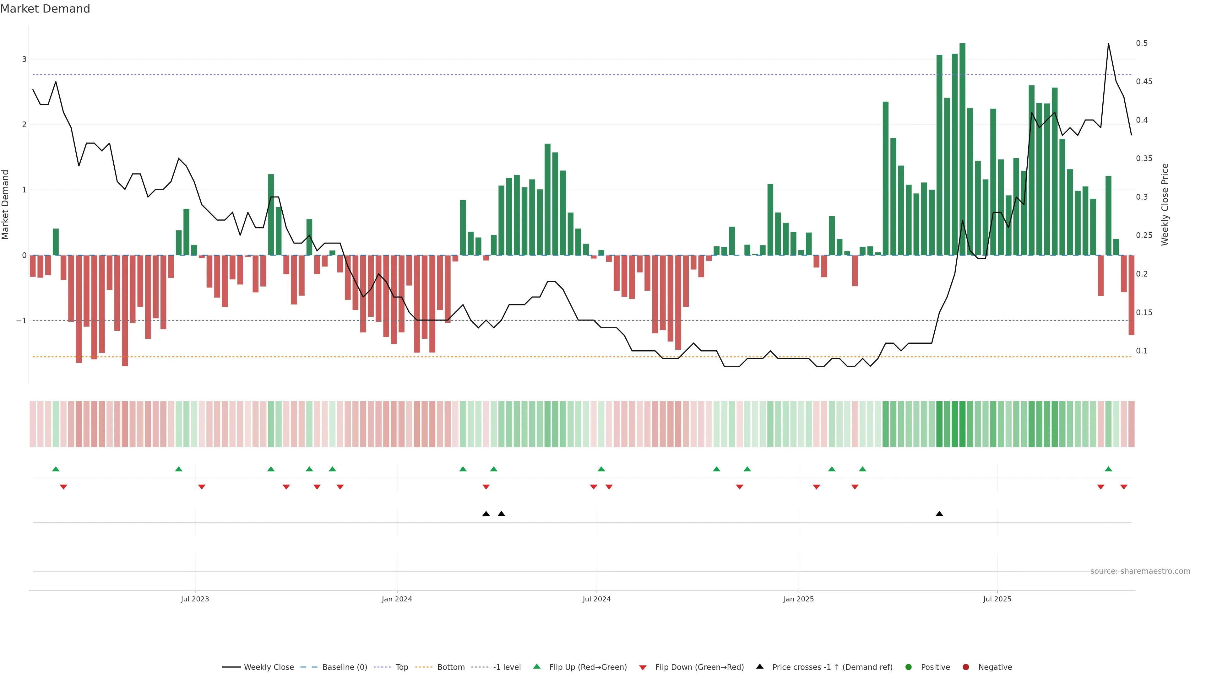The height and width of the screenshot is (678, 1206).
Task: Click the Jan 2025 x-axis label
Action: (x=798, y=599)
